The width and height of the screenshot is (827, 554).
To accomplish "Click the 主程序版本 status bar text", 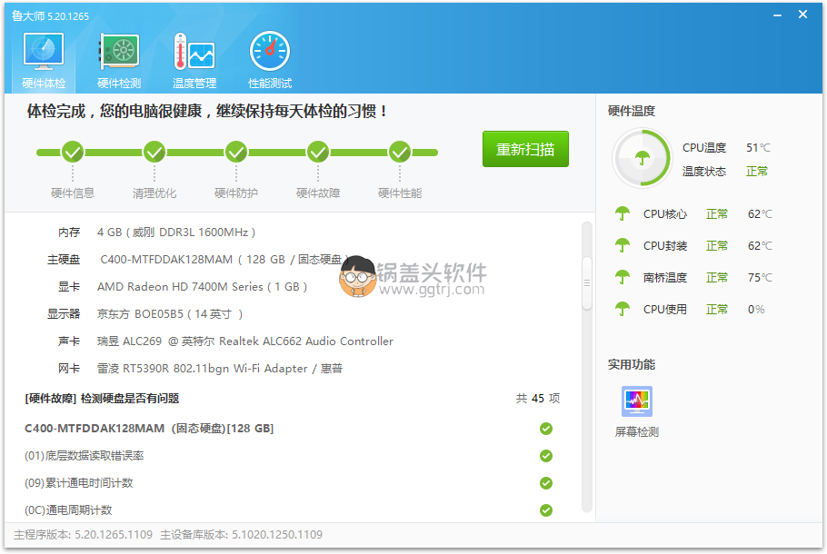I will pyautogui.click(x=84, y=535).
